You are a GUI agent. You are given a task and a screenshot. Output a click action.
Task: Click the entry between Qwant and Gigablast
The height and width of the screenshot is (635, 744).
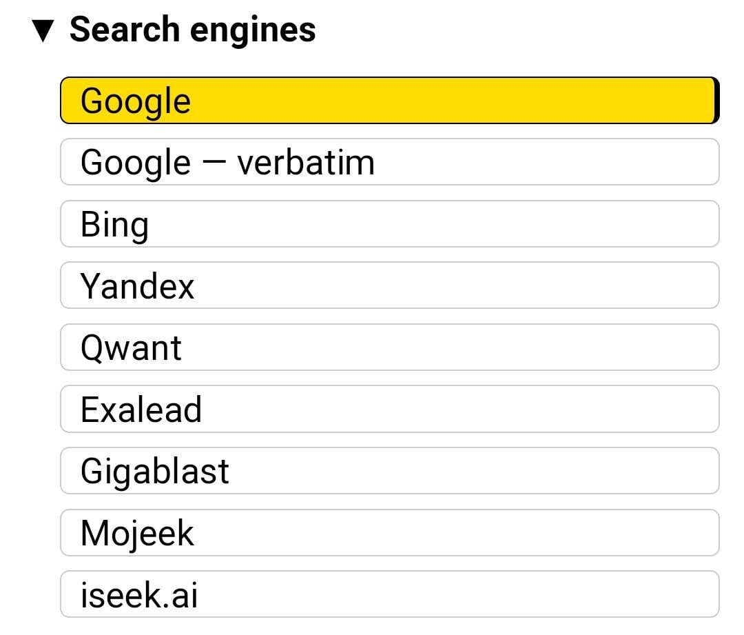(x=389, y=409)
